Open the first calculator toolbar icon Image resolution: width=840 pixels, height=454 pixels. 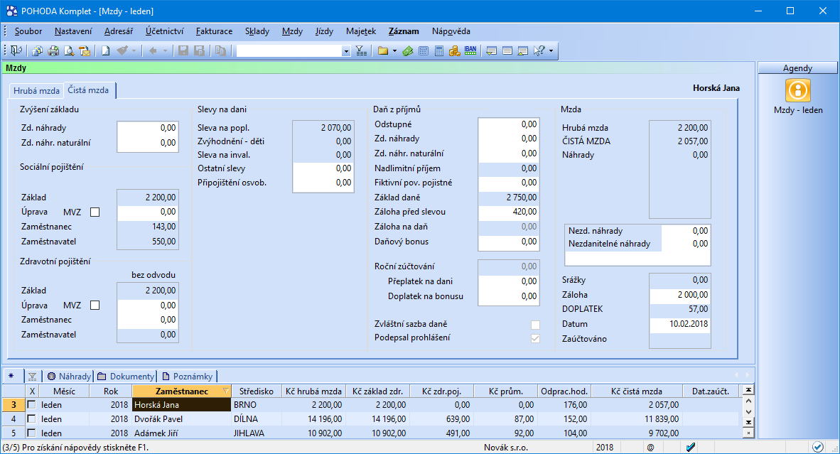[424, 51]
